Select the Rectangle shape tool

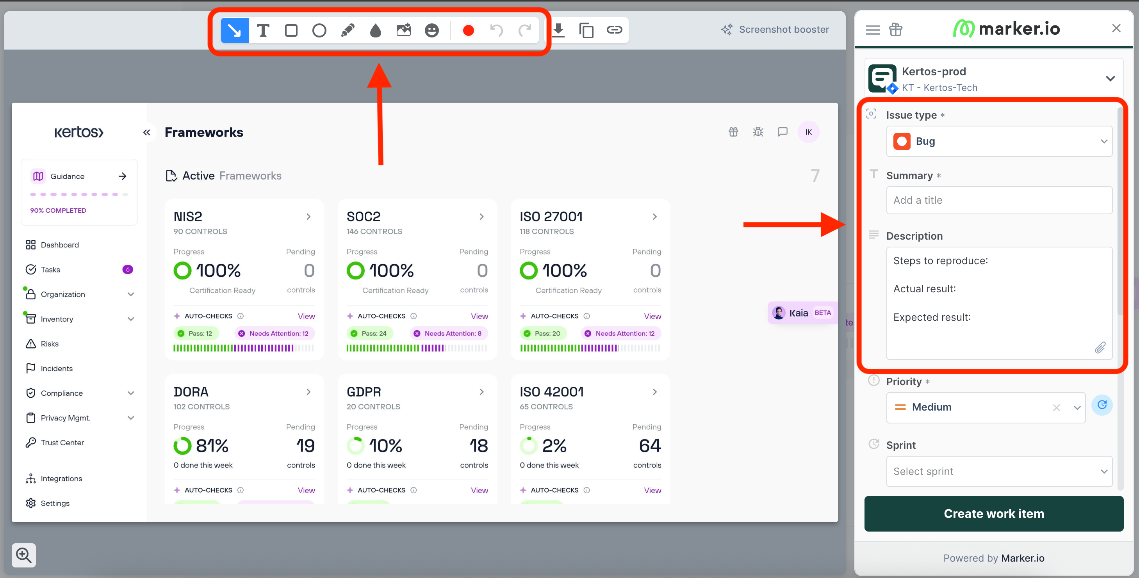pos(291,30)
